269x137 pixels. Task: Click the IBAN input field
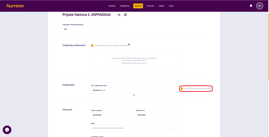coord(130,128)
